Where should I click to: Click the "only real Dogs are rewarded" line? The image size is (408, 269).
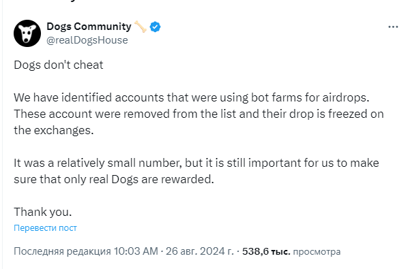[x=114, y=179]
